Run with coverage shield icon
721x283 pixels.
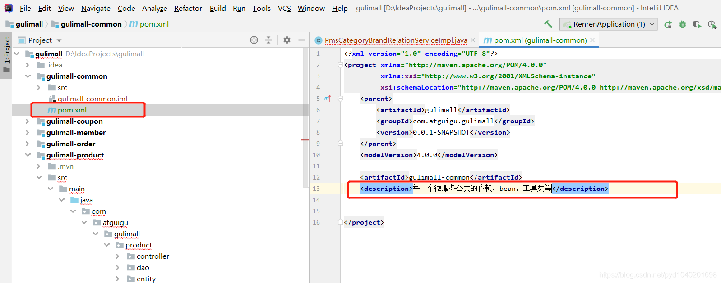coord(697,24)
